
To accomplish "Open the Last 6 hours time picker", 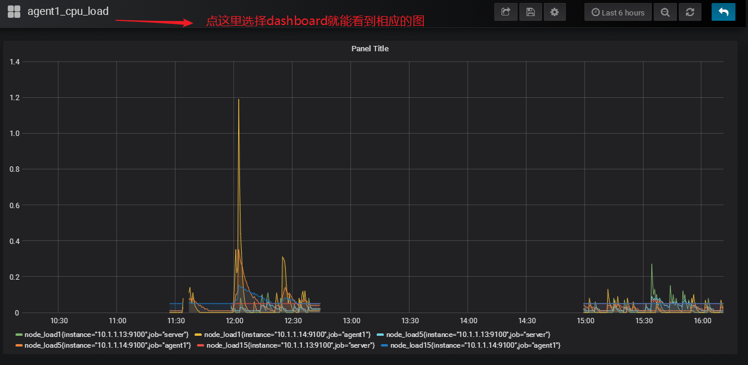I will point(618,12).
